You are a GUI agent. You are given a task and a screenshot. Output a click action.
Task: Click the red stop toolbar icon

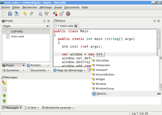(x=68, y=13)
